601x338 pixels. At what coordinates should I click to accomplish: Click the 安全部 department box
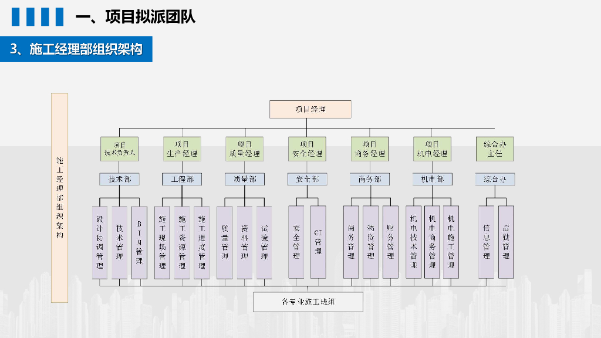(307, 179)
